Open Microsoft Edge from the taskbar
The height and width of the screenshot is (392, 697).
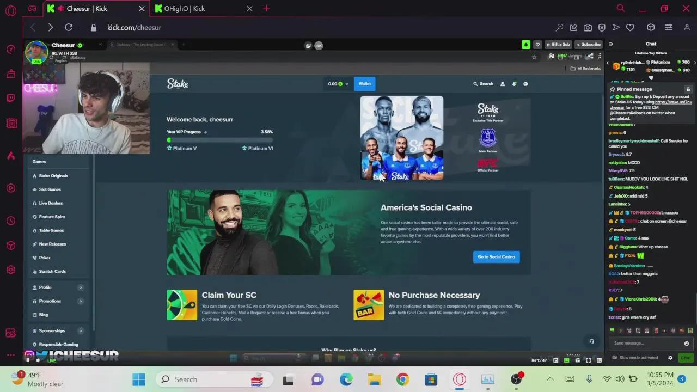tap(346, 379)
